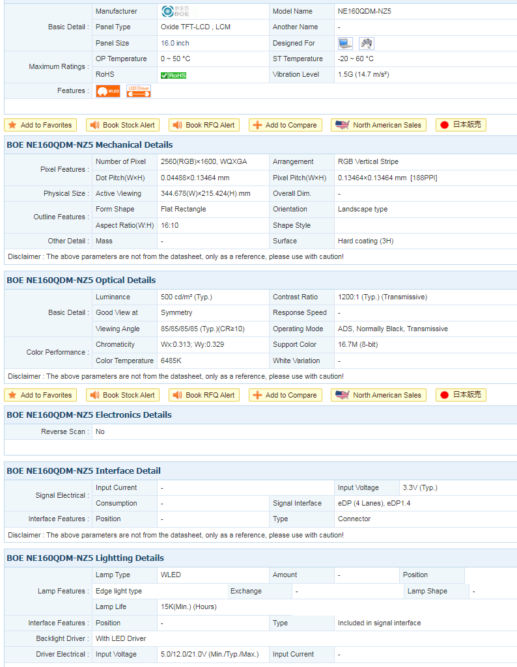
Task: Click support color 16.7M (8-bit)
Action: click(358, 344)
